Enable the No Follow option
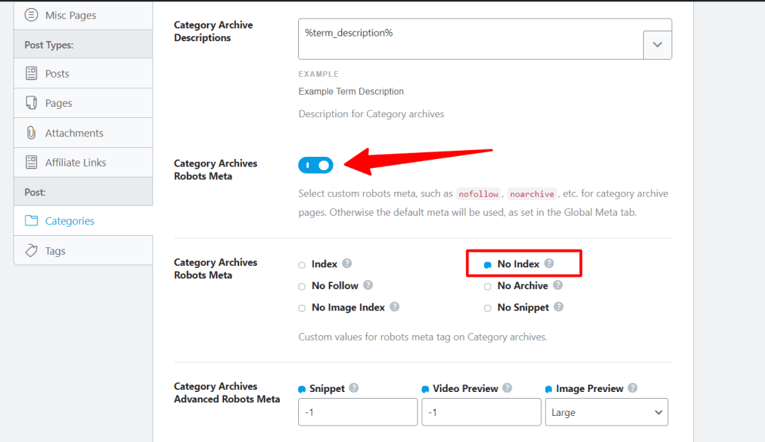 302,287
